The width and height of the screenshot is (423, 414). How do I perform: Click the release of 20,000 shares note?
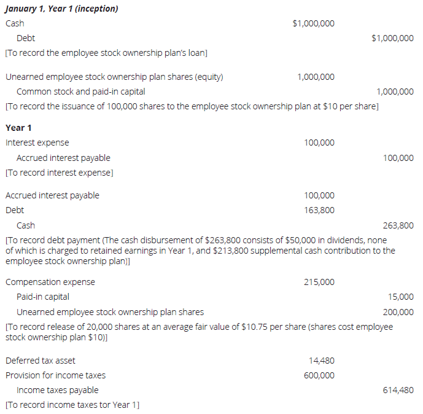point(198,332)
